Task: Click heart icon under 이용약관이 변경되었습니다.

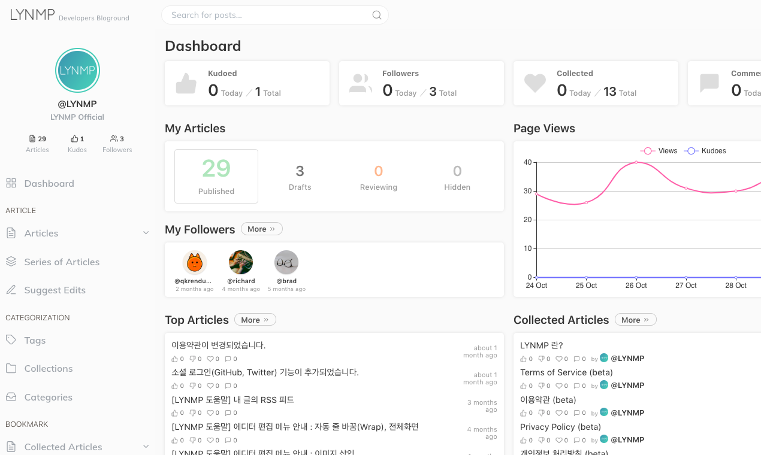Action: pyautogui.click(x=210, y=359)
